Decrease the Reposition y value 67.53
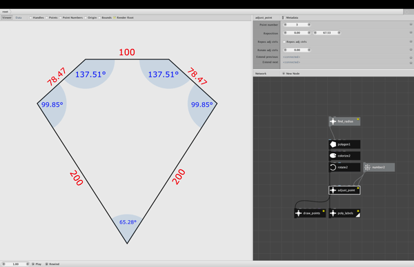414x267 pixels. [315, 32]
